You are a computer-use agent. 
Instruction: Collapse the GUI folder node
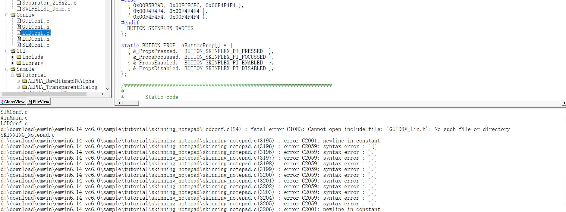click(x=7, y=51)
